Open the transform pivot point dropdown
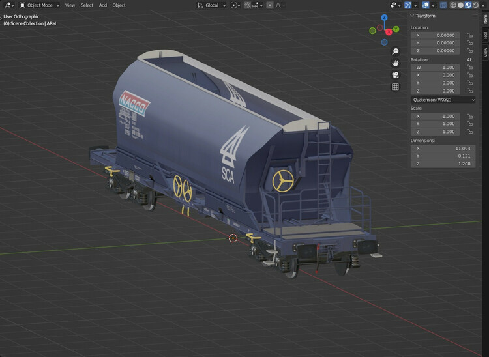Image resolution: width=489 pixels, height=357 pixels. click(x=235, y=5)
